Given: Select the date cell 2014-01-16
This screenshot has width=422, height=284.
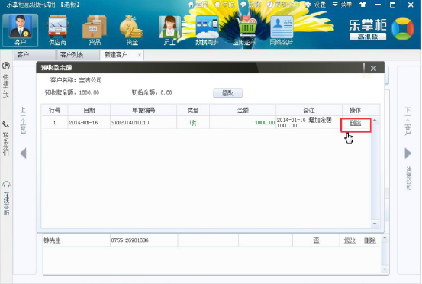Looking at the screenshot, I should tap(89, 123).
